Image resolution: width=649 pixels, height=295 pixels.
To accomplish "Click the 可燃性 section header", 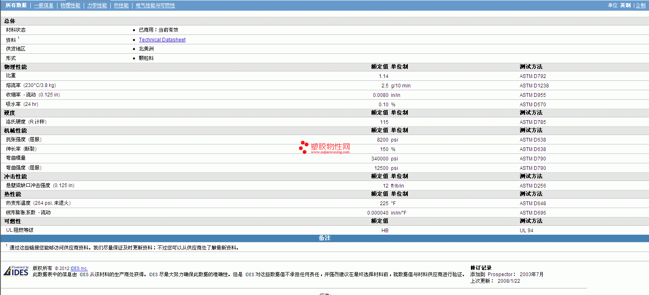I will pyautogui.click(x=13, y=221).
